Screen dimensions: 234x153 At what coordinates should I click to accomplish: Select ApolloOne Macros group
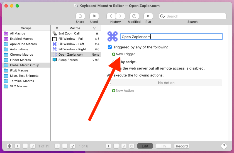click(26, 44)
